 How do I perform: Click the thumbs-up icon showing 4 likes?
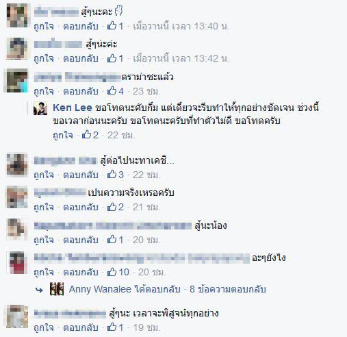click(x=112, y=91)
